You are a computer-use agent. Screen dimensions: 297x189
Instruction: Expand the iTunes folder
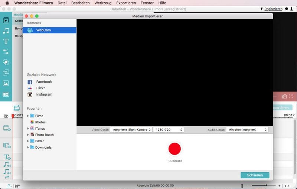tap(28, 129)
